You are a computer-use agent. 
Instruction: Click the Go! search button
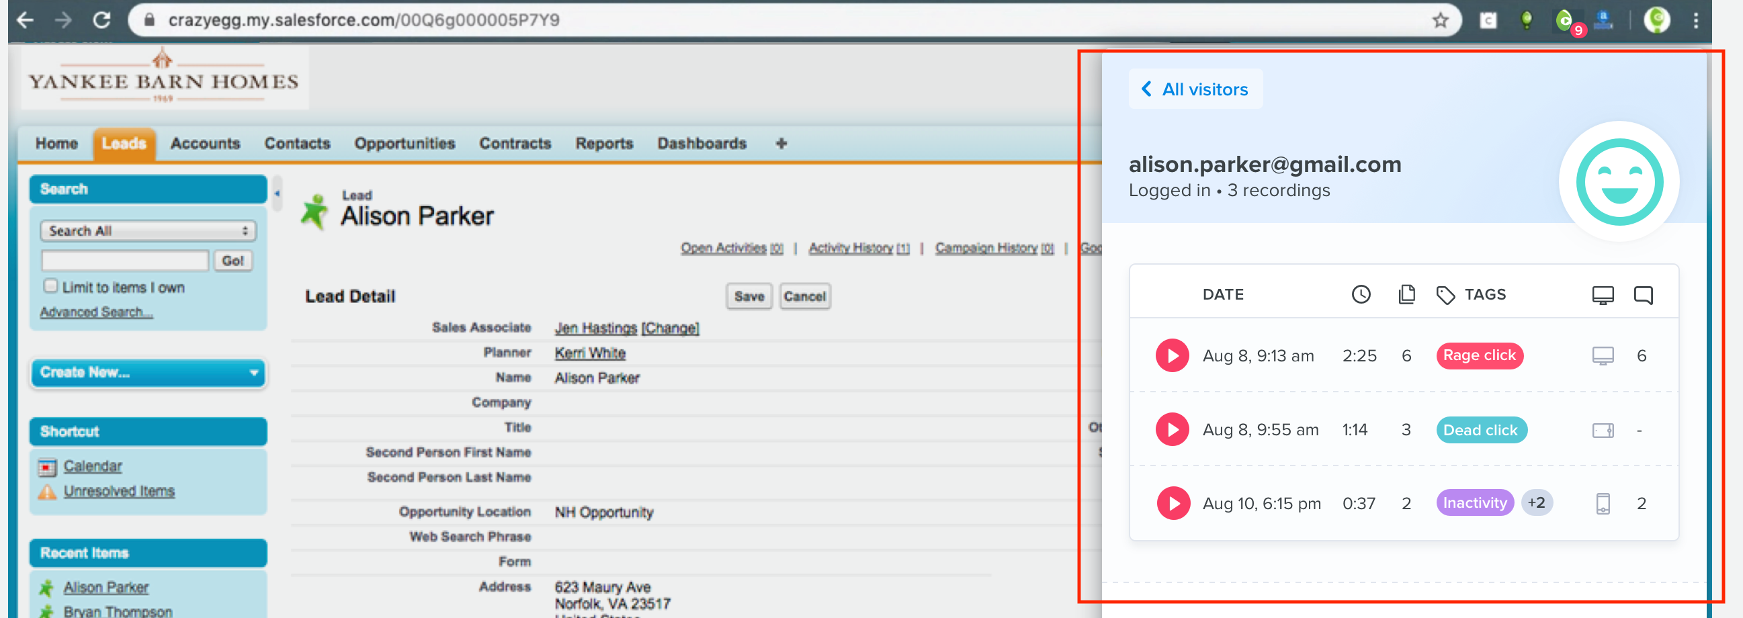tap(232, 261)
